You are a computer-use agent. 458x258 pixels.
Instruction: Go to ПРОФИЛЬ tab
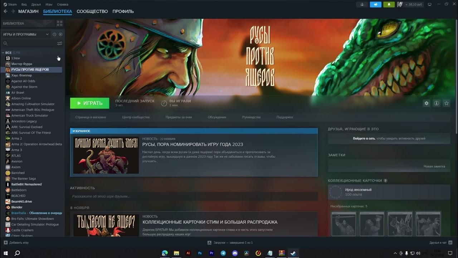(x=123, y=11)
